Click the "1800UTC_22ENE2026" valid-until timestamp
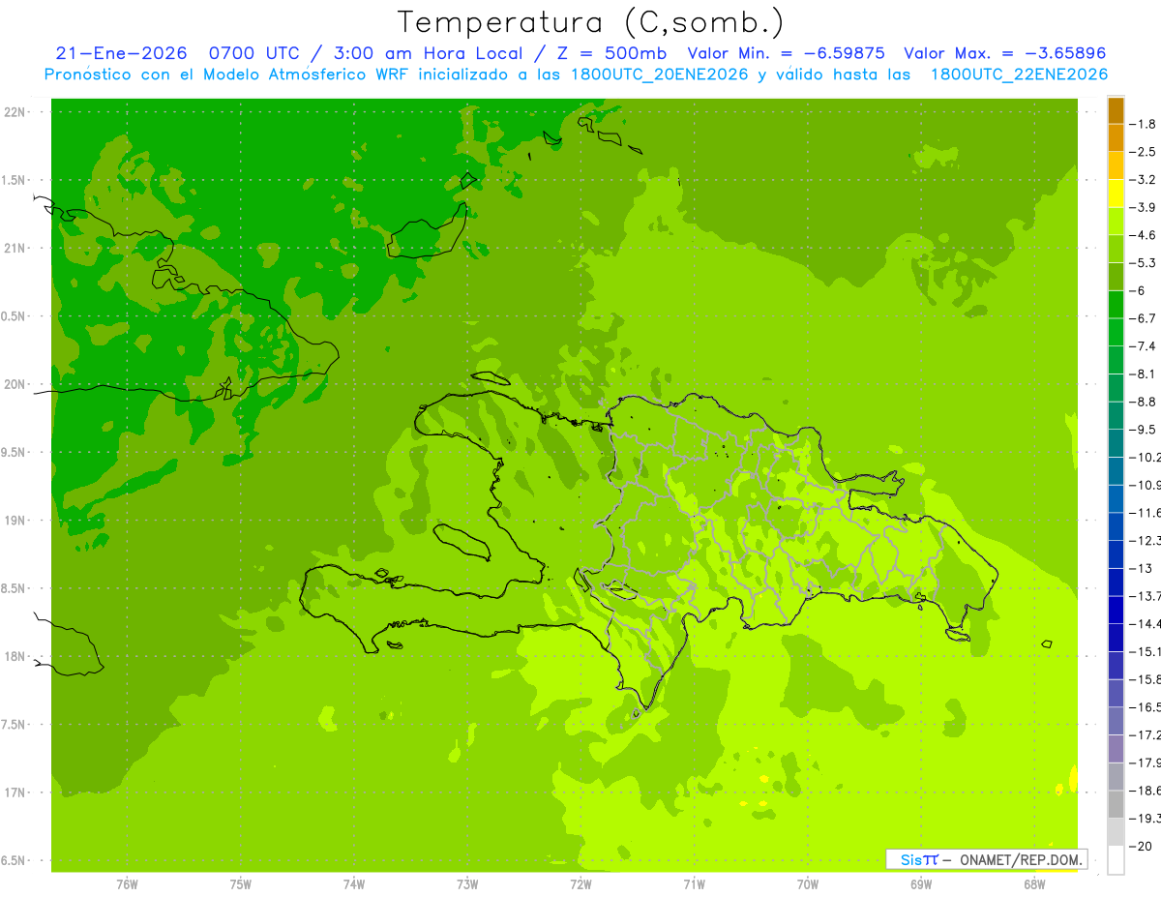The height and width of the screenshot is (897, 1161). 1019,75
